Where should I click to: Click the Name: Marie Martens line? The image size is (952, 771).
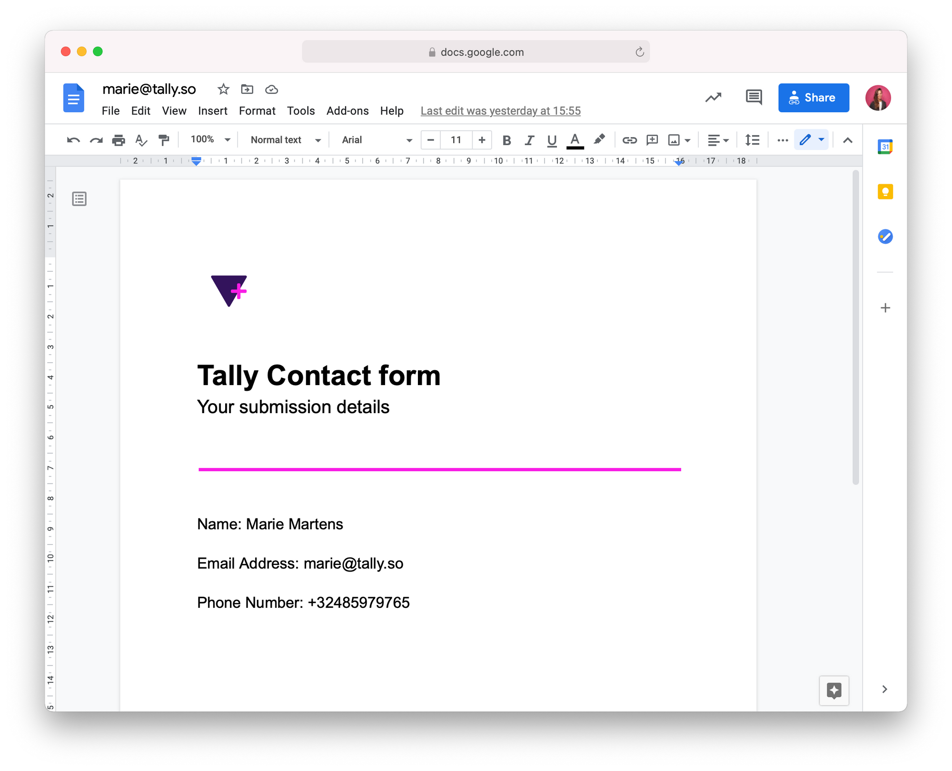270,524
